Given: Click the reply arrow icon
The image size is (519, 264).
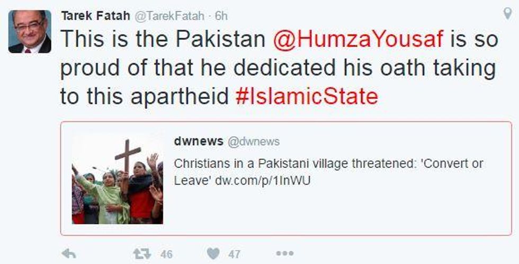Looking at the screenshot, I should 69,254.
